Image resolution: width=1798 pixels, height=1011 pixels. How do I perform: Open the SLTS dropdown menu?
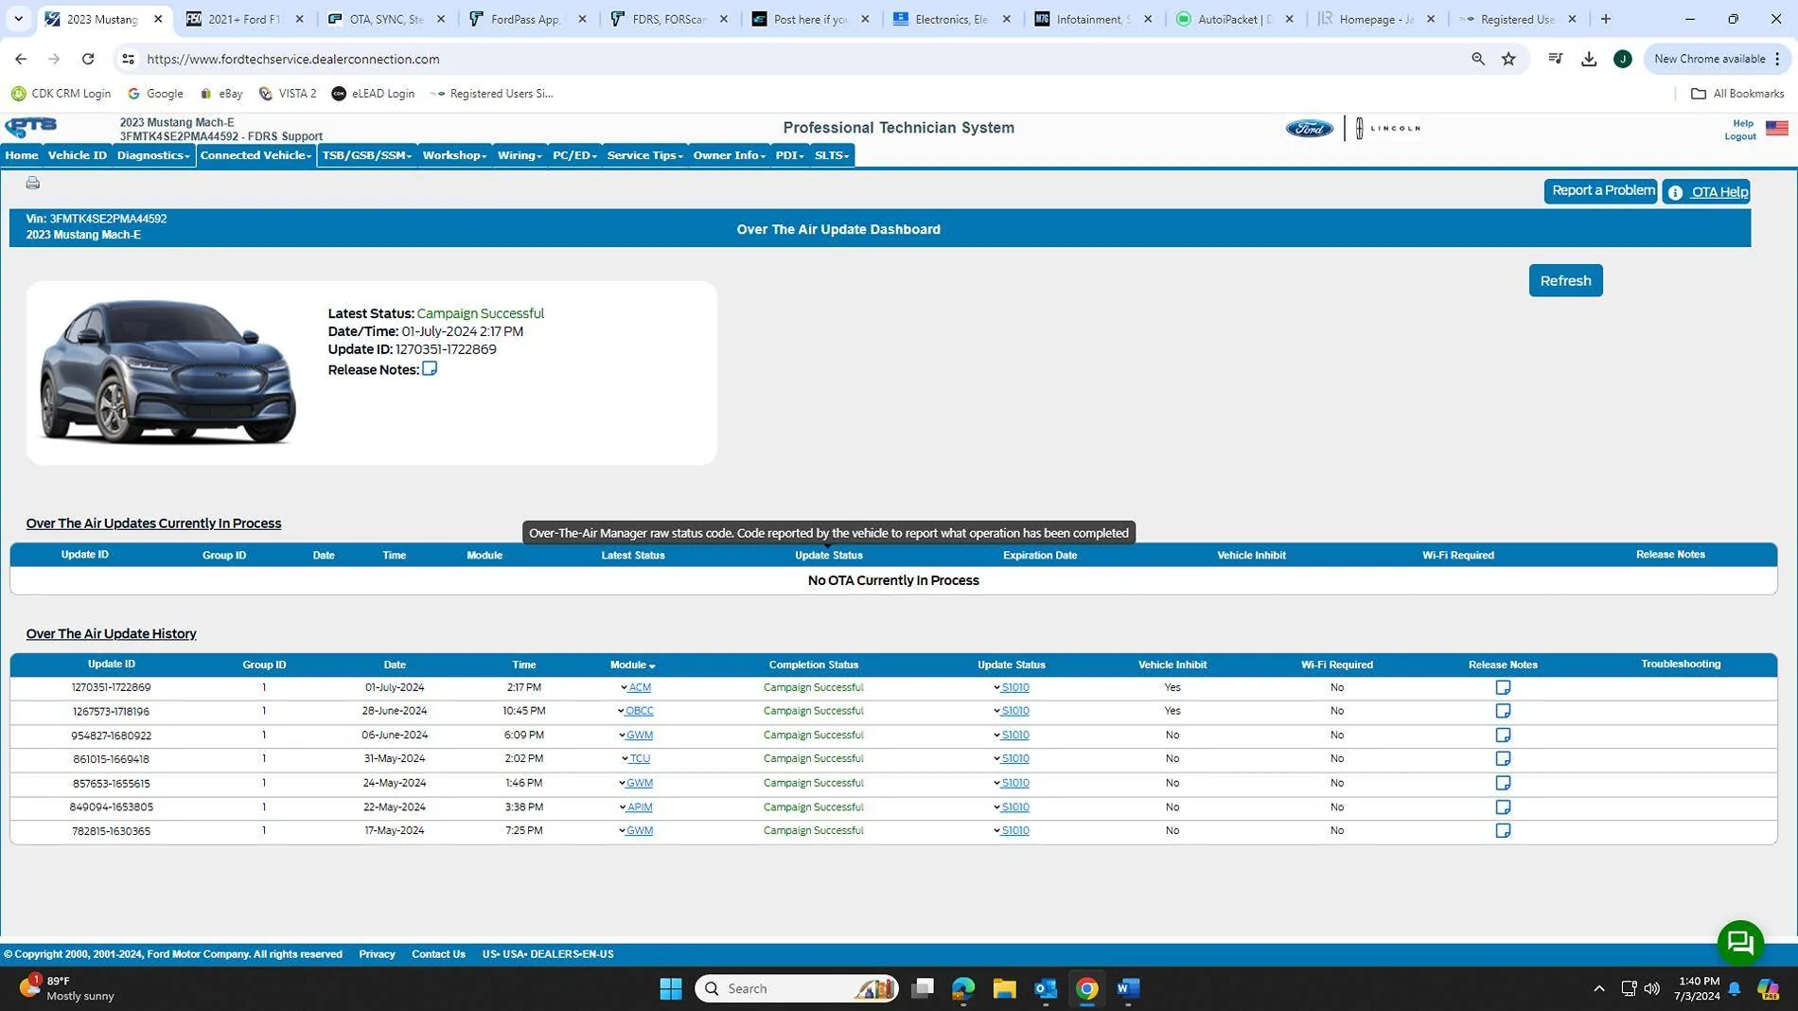[x=832, y=155]
